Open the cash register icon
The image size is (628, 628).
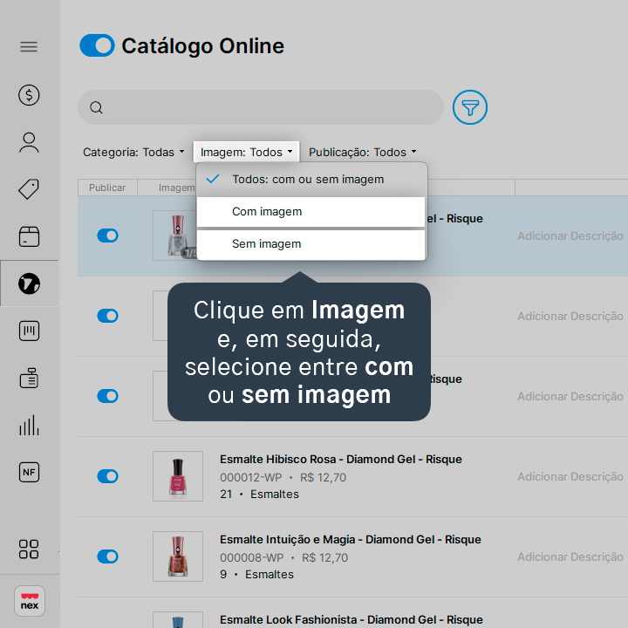click(29, 378)
